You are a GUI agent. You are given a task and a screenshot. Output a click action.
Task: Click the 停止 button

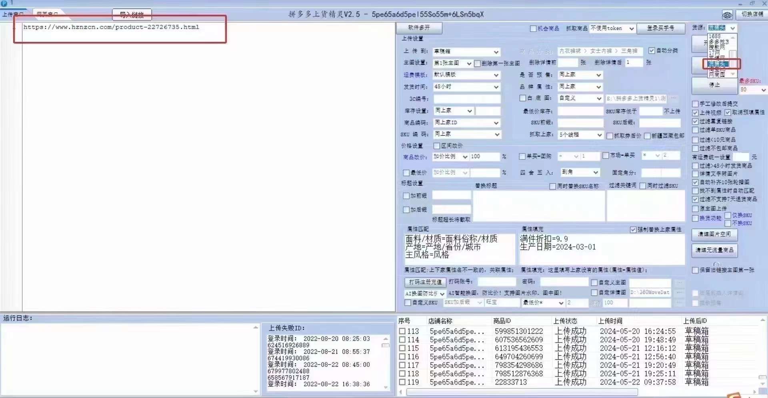pyautogui.click(x=714, y=85)
